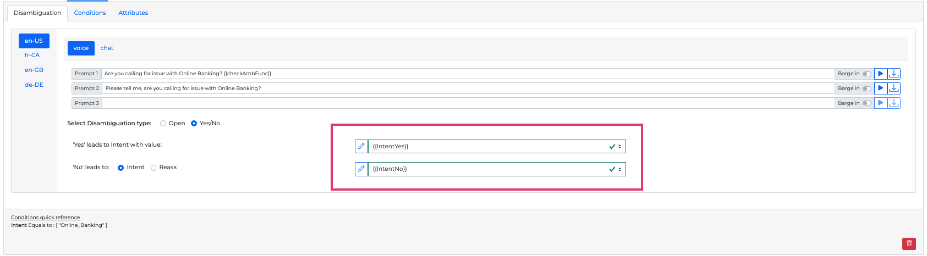Select the Open disambiguation type
Screen dimensions: 927x256
coord(163,124)
